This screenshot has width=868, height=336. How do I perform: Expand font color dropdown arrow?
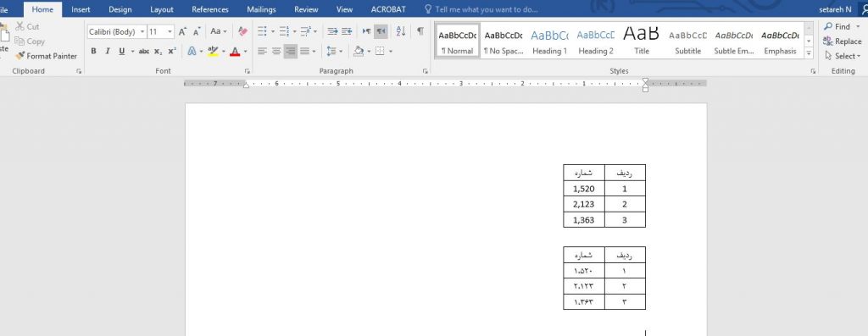tap(245, 51)
